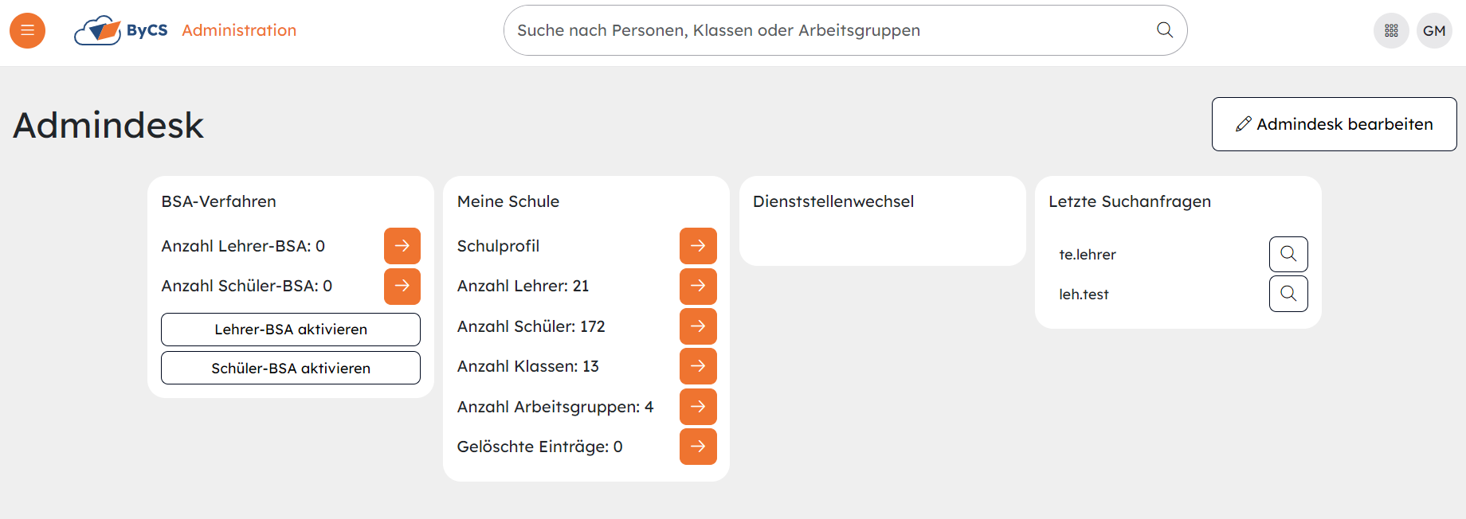Open Lehrer-BSA list via arrow
1466x519 pixels.
point(402,246)
